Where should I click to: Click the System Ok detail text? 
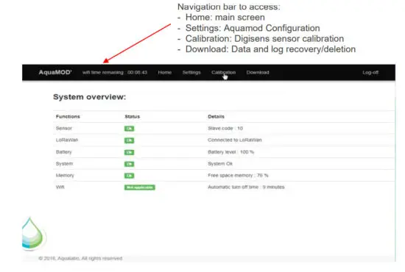tap(220, 164)
